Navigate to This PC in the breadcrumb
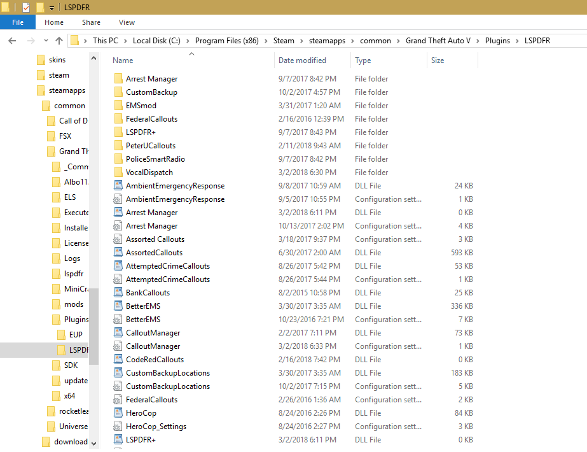Viewport: 587px width, 452px height. pos(105,41)
